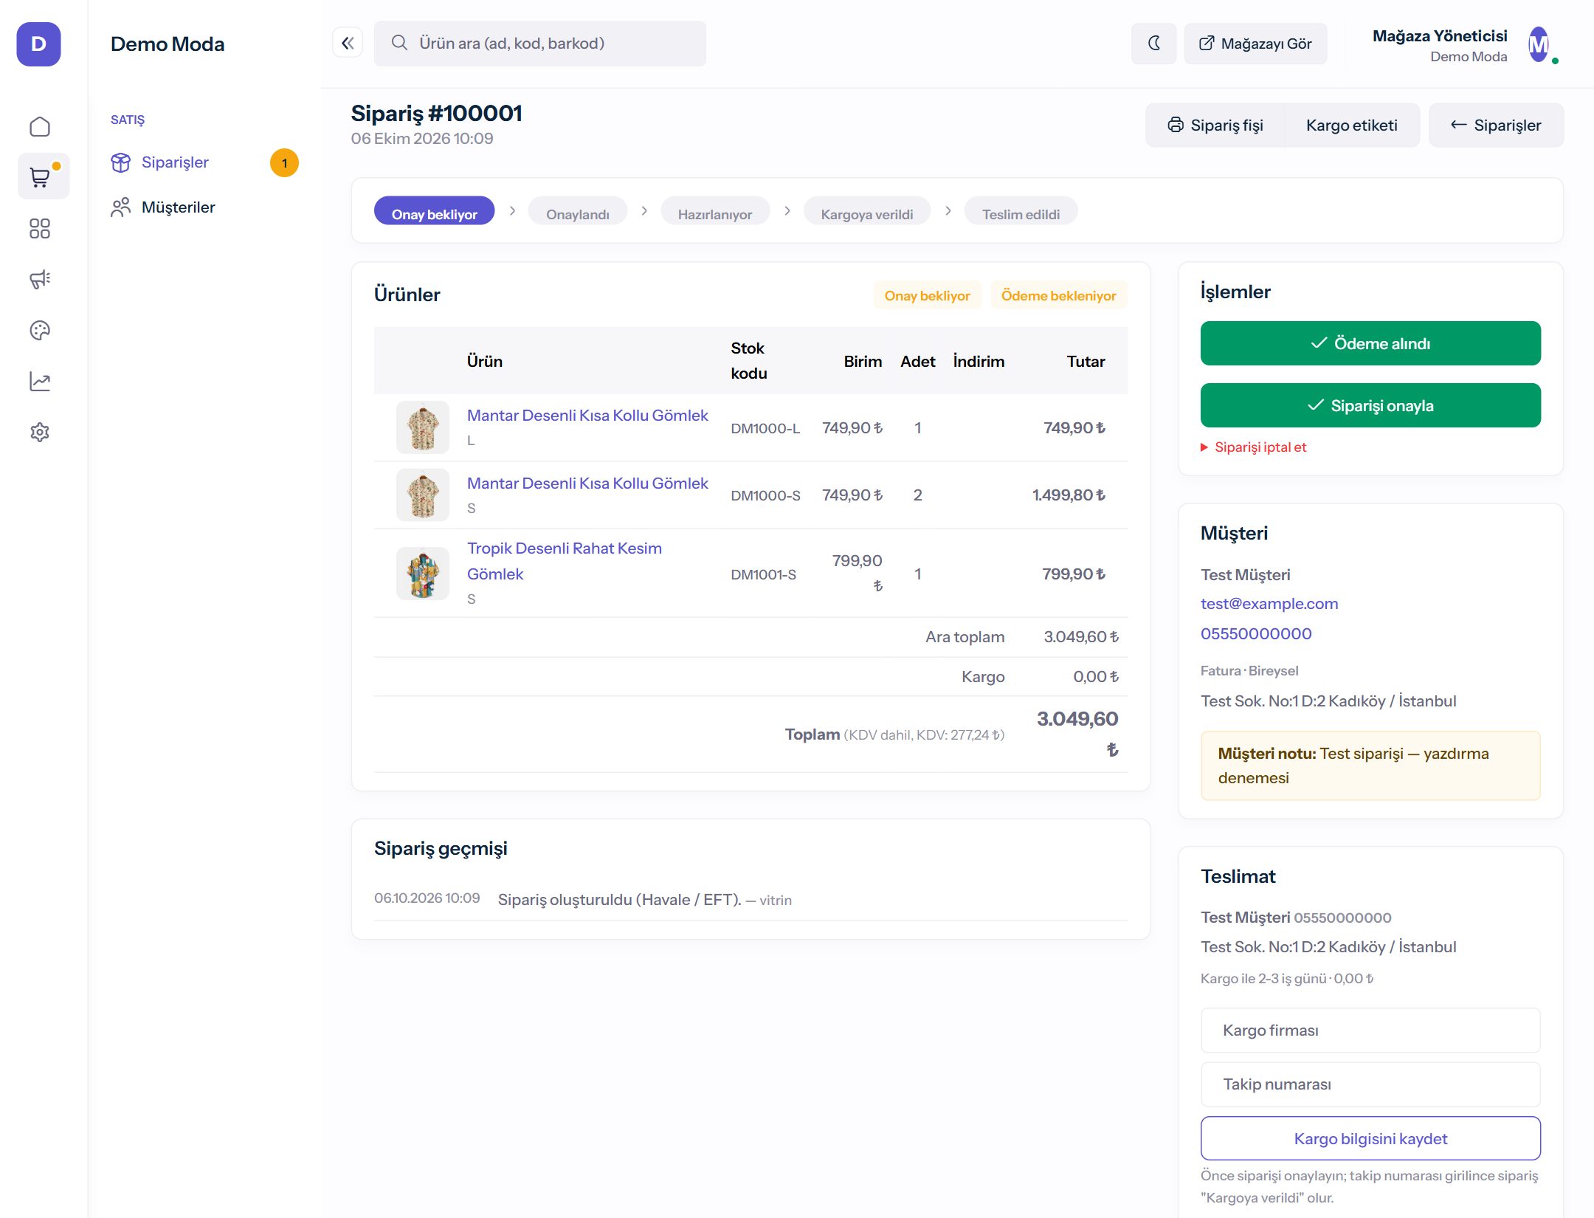Open the gear settings icon
Viewport: 1594px width, 1218px height.
40,432
